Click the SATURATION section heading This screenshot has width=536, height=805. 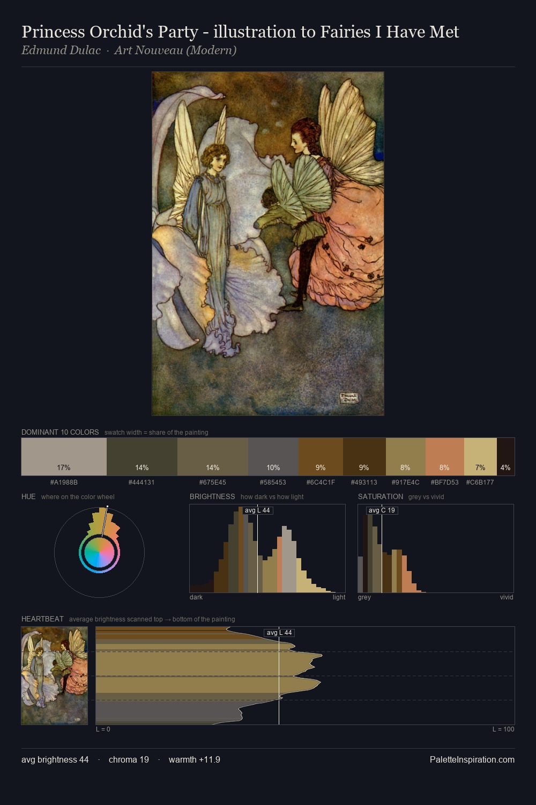point(381,496)
